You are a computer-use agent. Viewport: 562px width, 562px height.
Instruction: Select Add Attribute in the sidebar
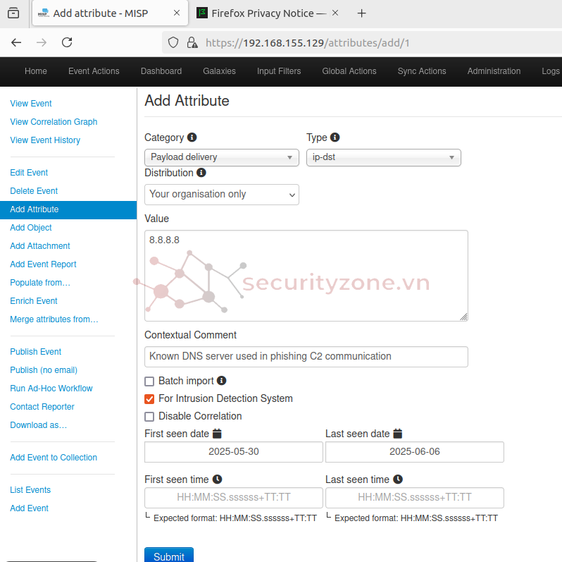click(x=68, y=210)
